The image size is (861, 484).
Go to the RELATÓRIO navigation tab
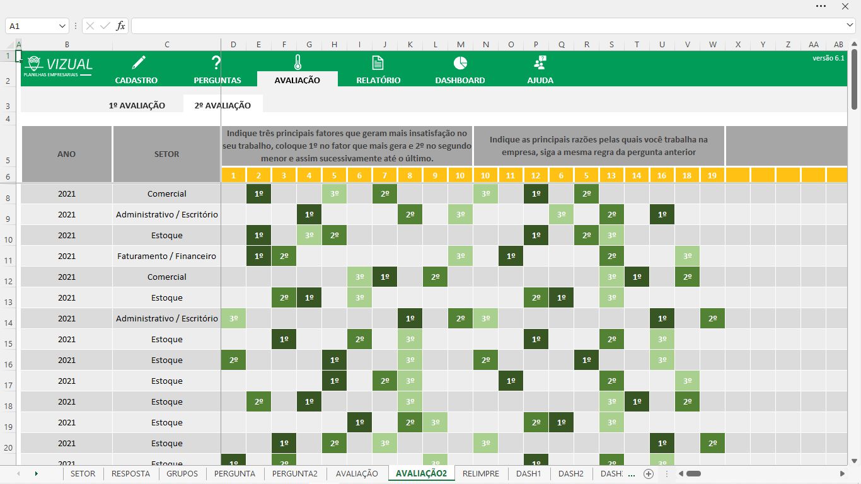378,80
